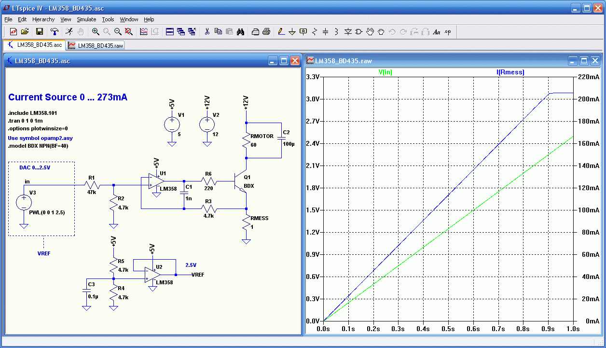This screenshot has width=606, height=348.
Task: Click the New Schematic toolbar icon
Action: point(13,32)
